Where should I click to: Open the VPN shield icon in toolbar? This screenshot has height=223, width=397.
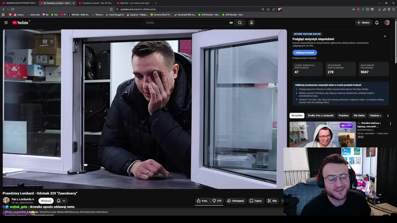click(389, 9)
